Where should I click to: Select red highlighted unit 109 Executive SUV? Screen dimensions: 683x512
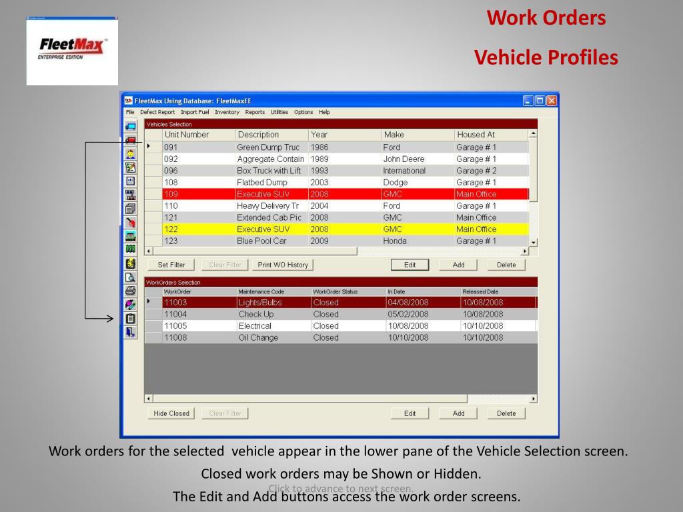[x=337, y=194]
